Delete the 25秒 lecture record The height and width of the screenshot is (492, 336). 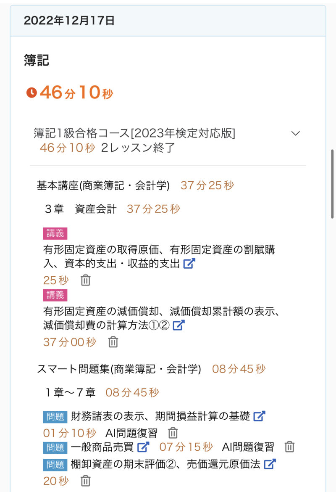pyautogui.click(x=86, y=280)
